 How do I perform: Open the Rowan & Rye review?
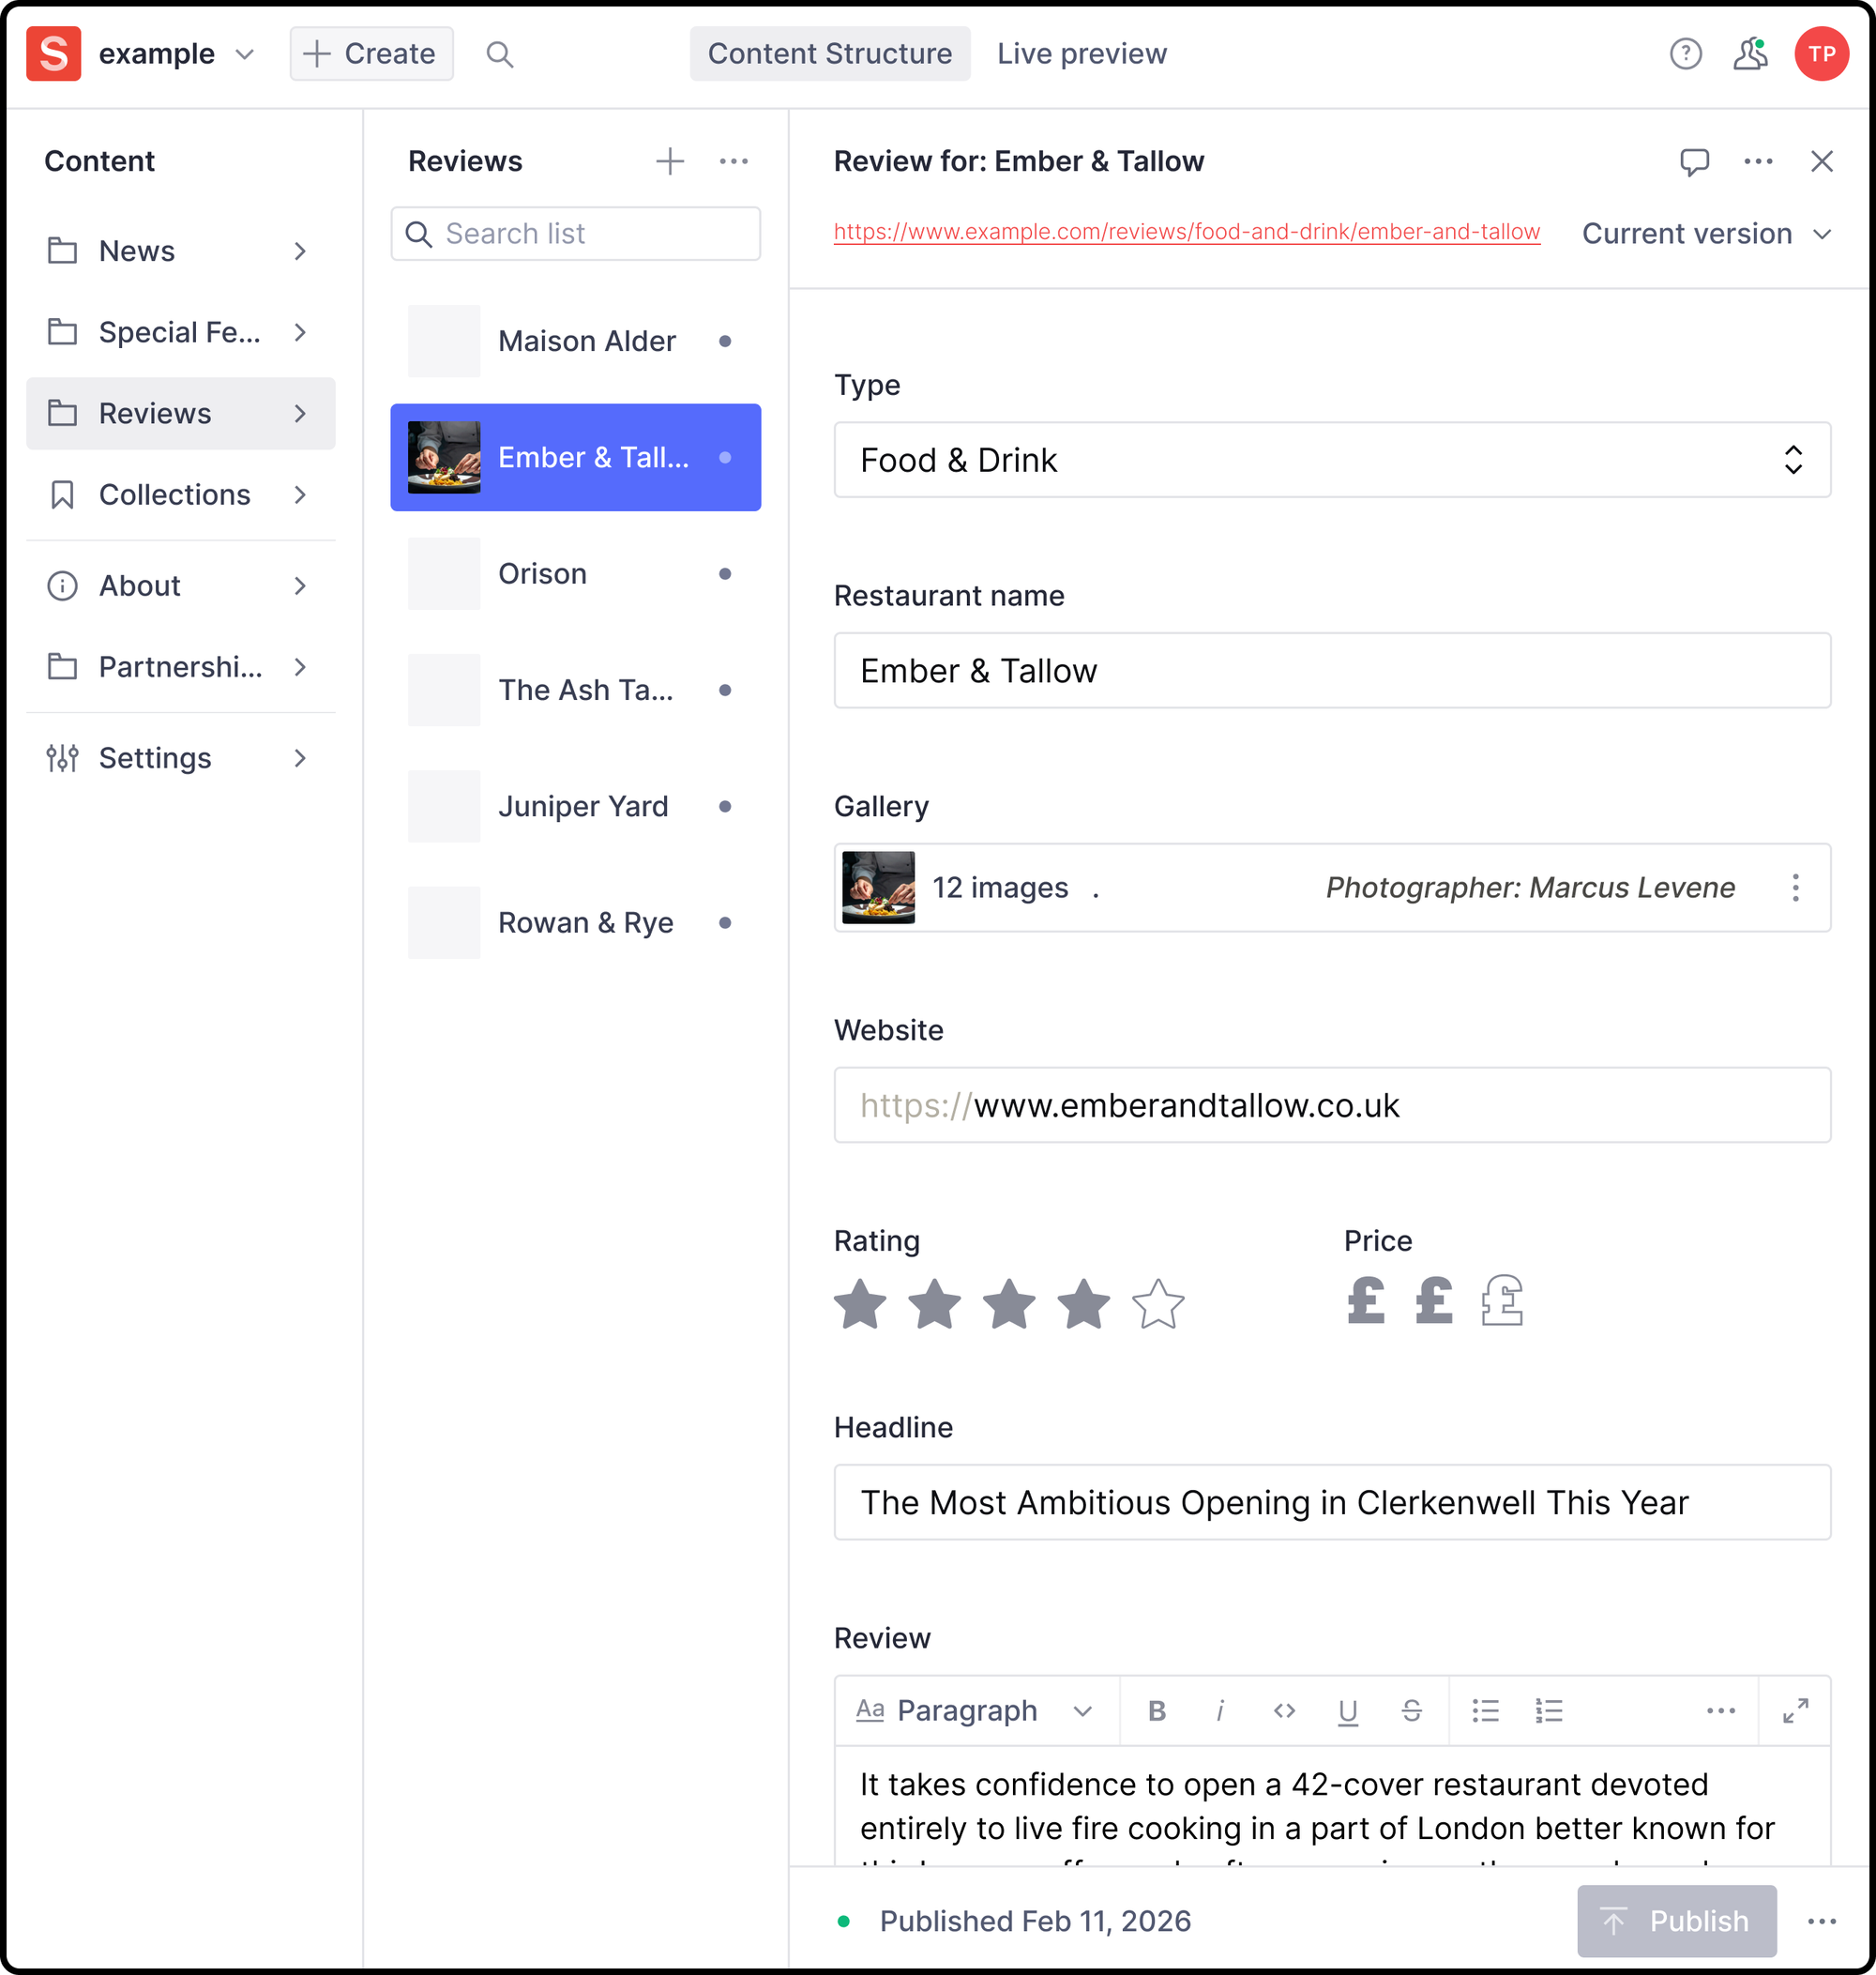[x=575, y=923]
